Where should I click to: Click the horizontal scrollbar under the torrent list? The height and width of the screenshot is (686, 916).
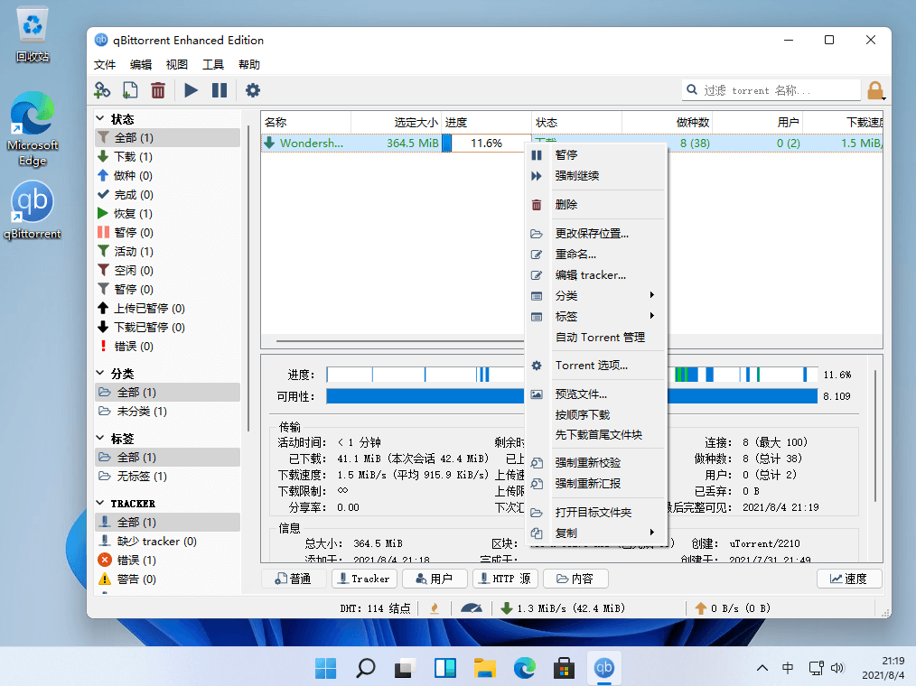tap(401, 340)
